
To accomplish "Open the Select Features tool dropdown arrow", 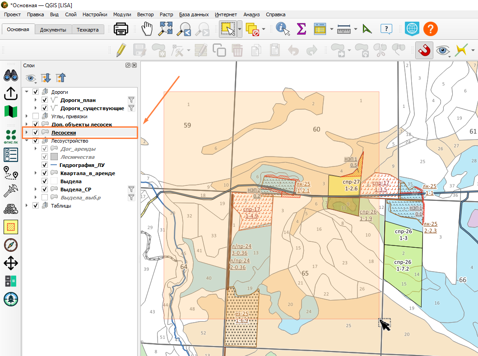I will (x=240, y=29).
